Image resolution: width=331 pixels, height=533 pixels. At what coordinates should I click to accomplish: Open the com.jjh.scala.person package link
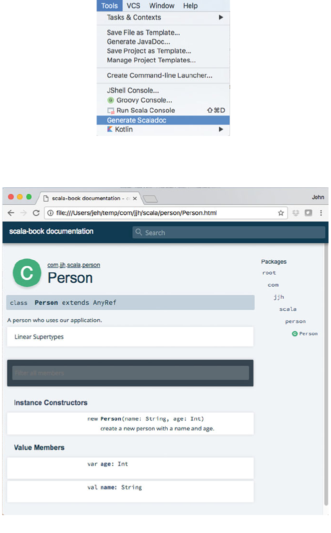[74, 265]
